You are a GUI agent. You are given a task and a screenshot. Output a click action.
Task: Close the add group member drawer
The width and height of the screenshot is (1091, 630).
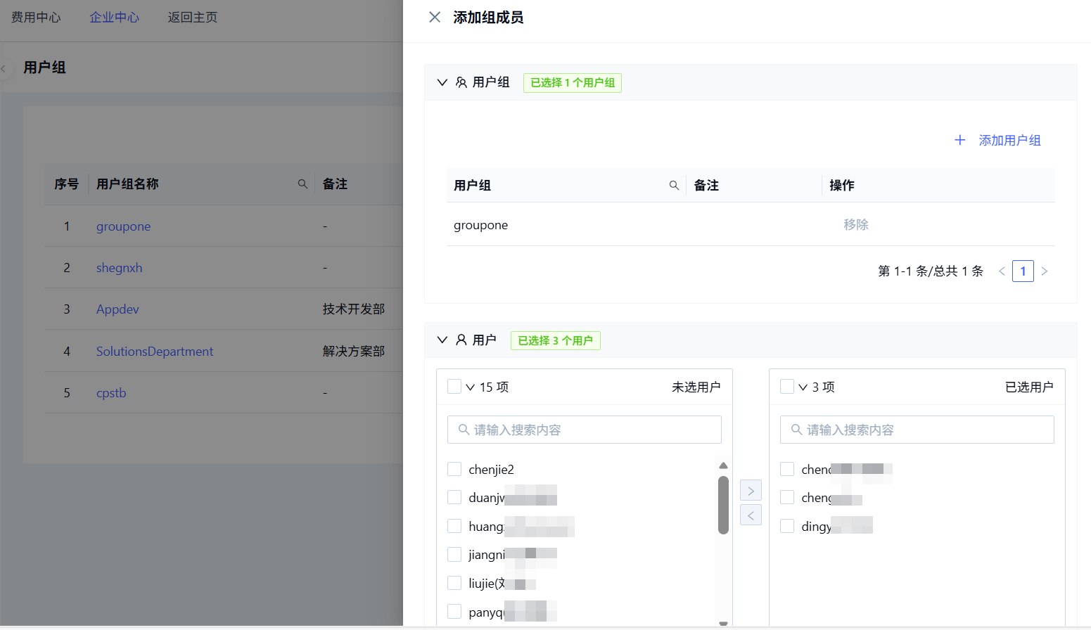click(x=435, y=18)
